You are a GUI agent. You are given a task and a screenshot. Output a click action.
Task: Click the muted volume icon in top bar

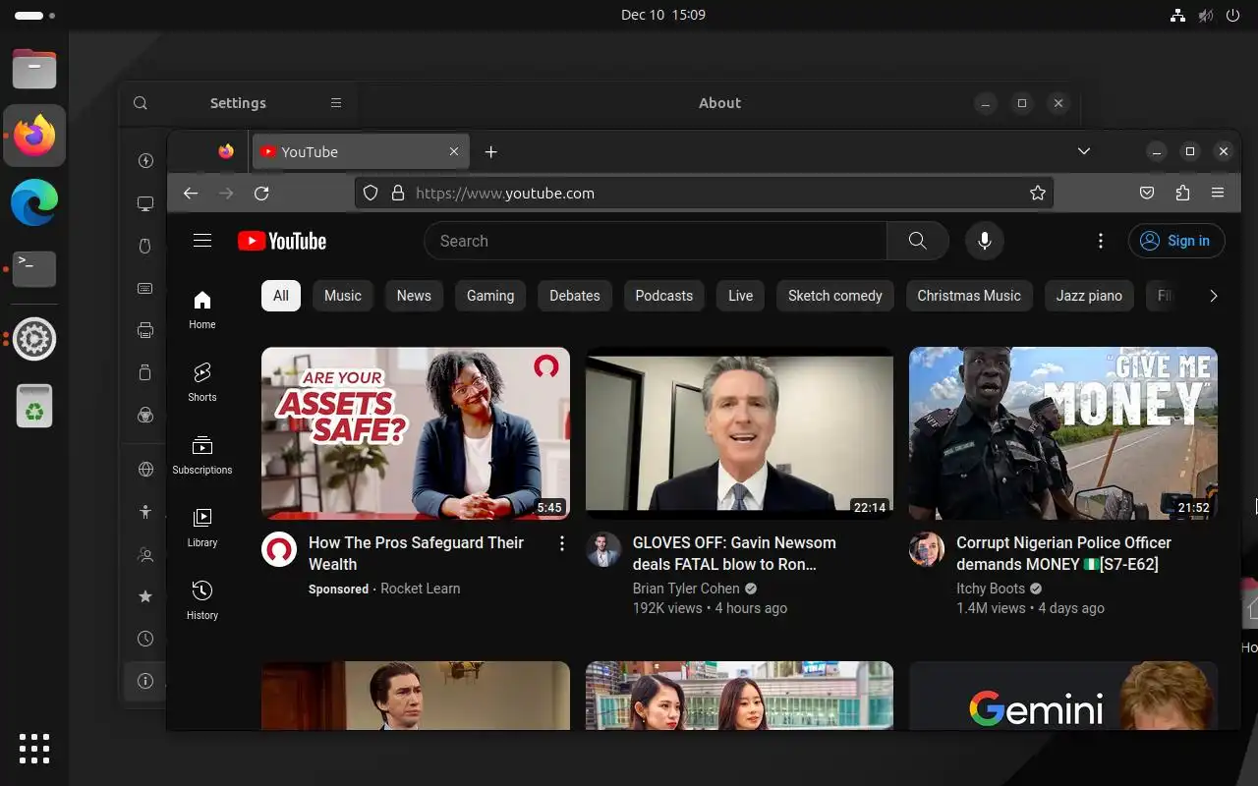tap(1206, 15)
